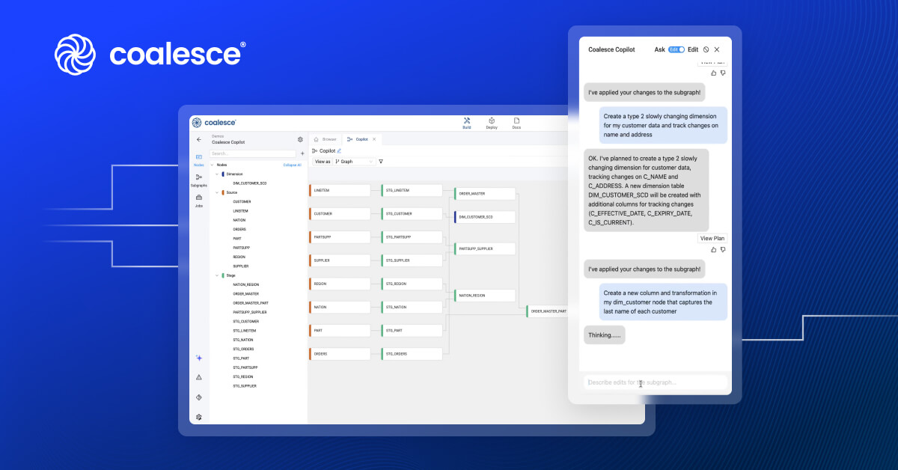The height and width of the screenshot is (470, 898).
Task: Switch to the Browser tab
Action: coord(326,139)
